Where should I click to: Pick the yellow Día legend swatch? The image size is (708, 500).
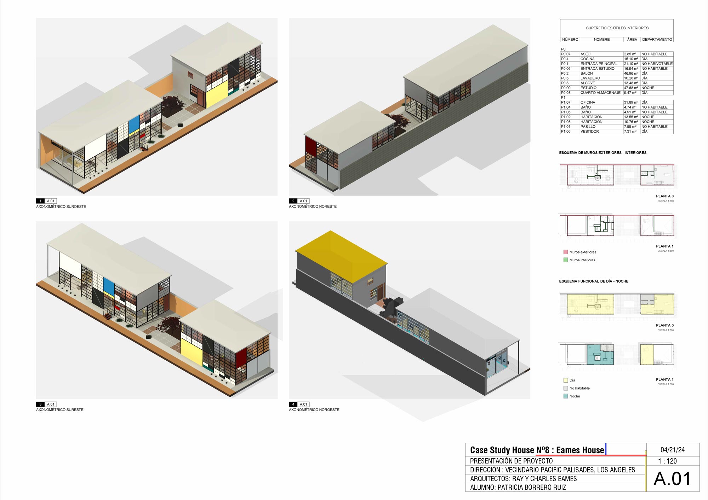pyautogui.click(x=566, y=380)
